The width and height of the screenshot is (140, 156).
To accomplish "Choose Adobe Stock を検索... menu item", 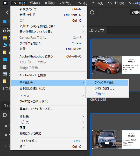I will (48, 75).
